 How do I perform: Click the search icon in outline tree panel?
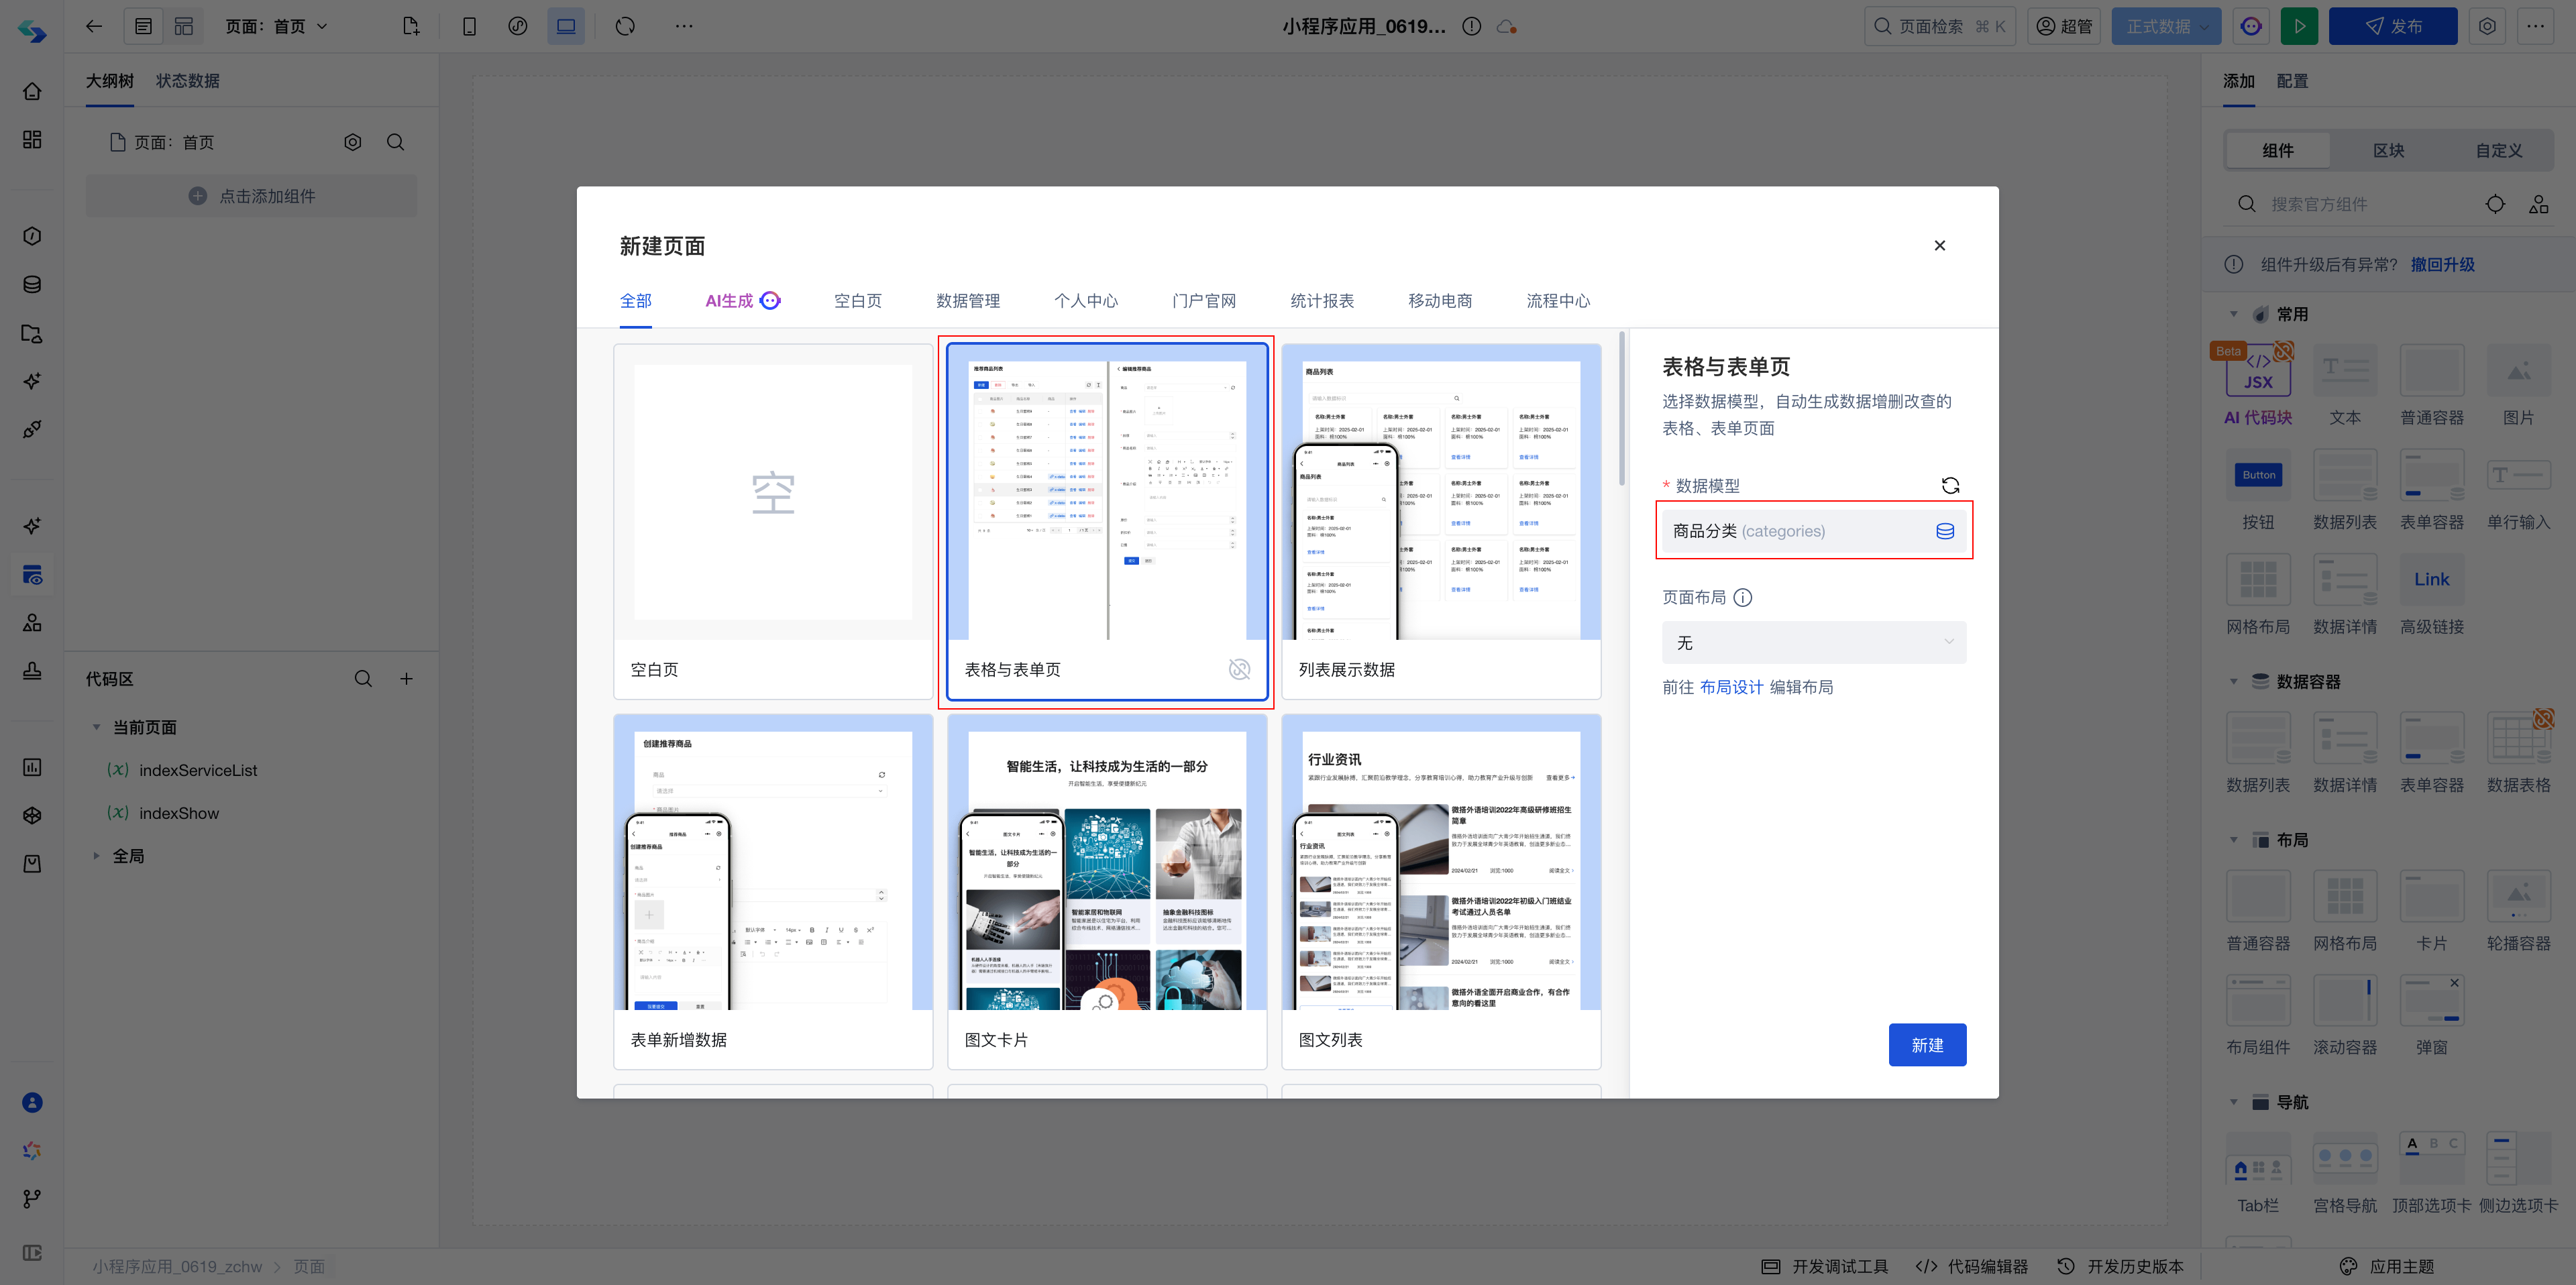click(x=396, y=142)
